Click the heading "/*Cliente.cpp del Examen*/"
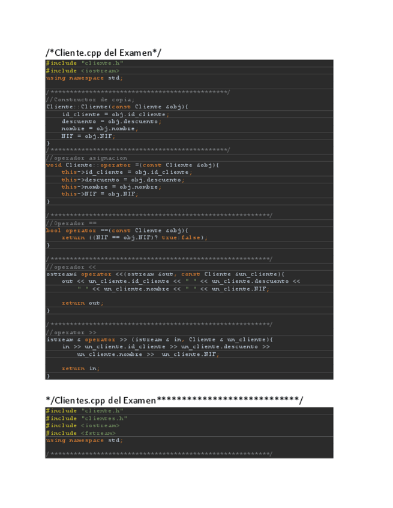393x508 pixels. [x=104, y=53]
